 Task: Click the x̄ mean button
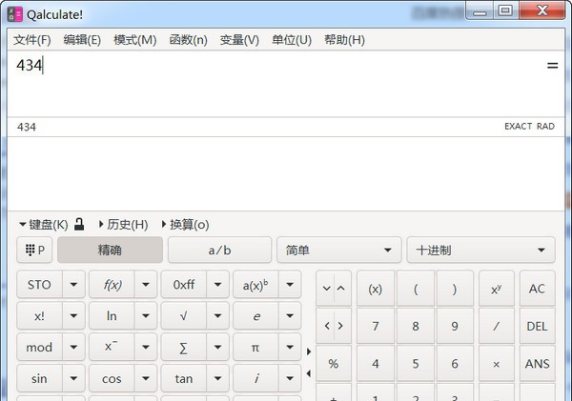coord(112,347)
